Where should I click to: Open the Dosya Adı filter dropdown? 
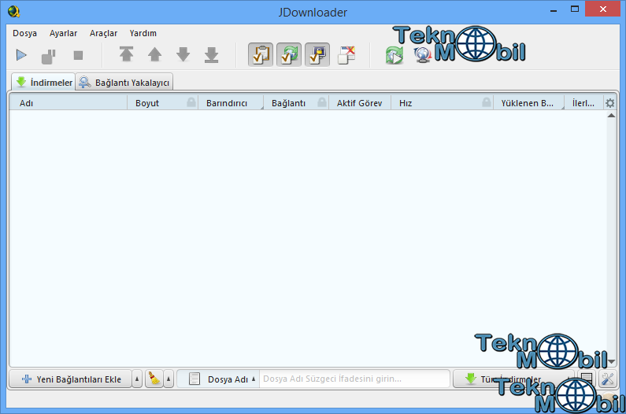click(x=218, y=379)
